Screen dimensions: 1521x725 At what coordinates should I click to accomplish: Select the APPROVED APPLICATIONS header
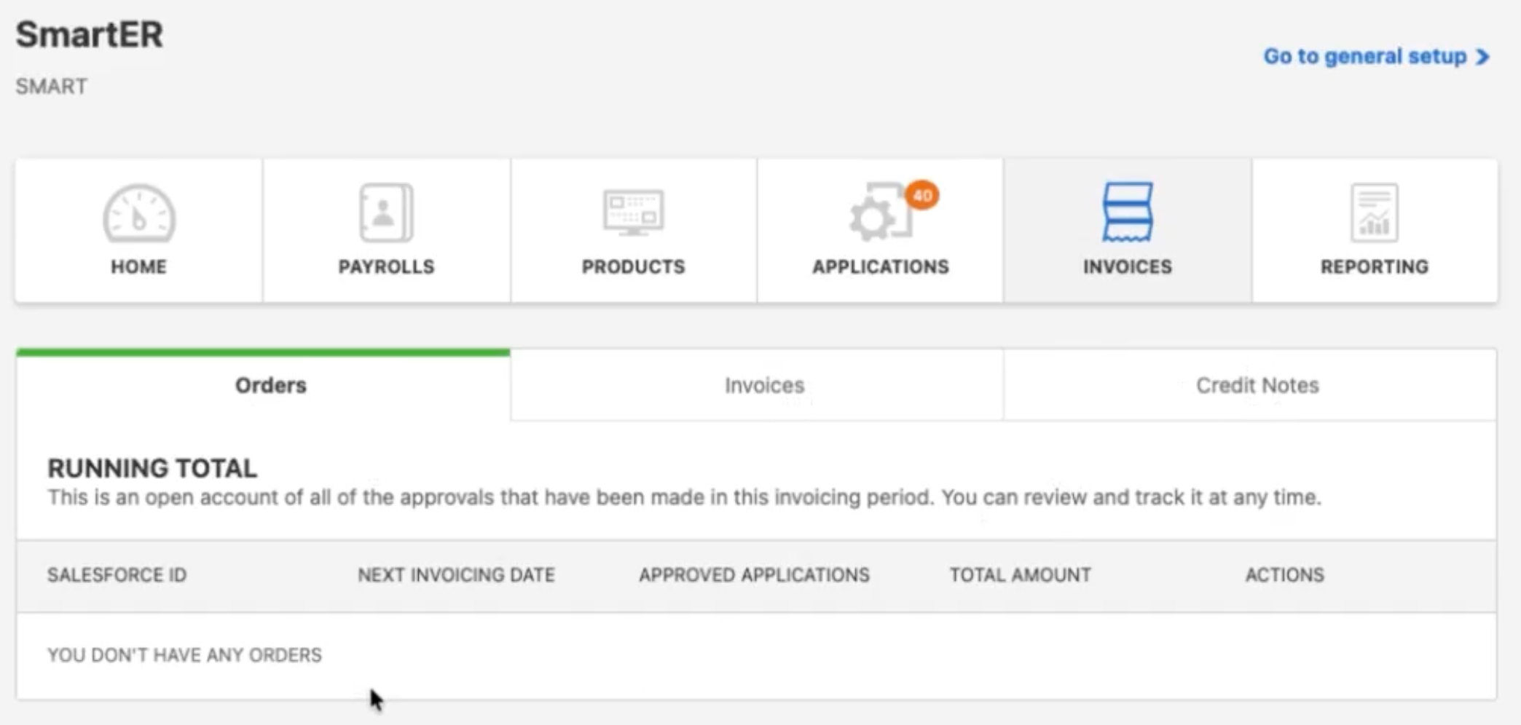coord(754,575)
